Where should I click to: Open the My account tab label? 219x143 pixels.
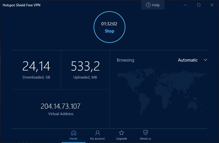coord(97,139)
